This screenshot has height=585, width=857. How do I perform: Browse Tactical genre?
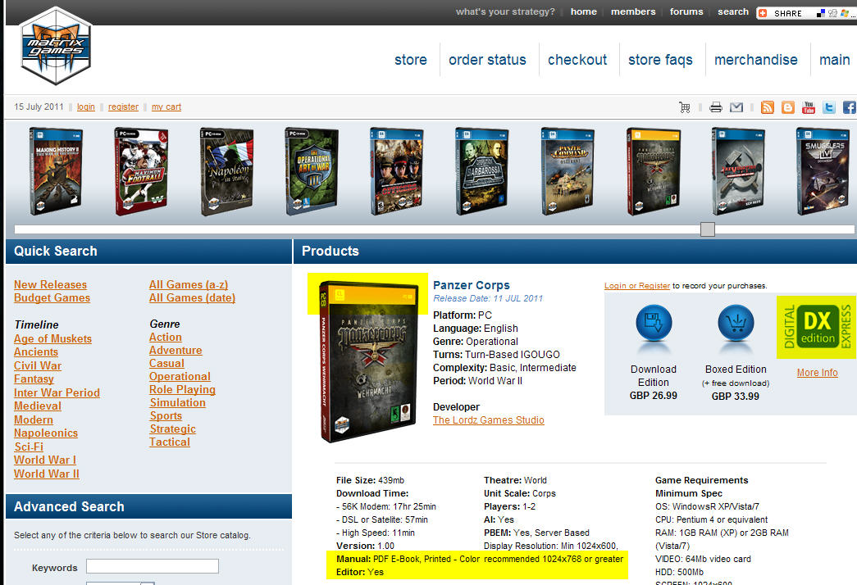point(170,442)
